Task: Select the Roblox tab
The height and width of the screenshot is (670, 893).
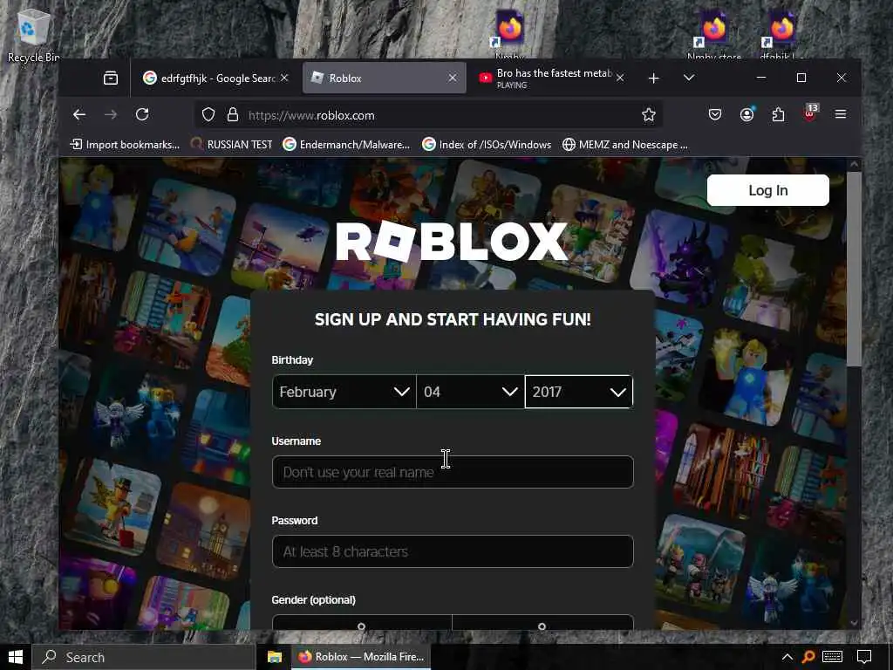Action: click(x=385, y=78)
